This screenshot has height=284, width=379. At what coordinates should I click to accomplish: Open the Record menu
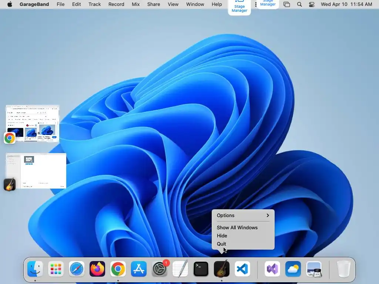point(116,4)
